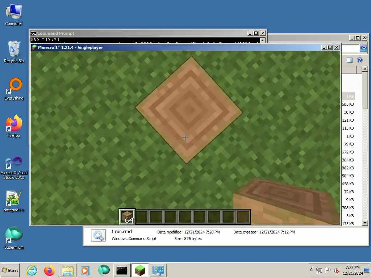The width and height of the screenshot is (371, 278).
Task: Open Windows Explorer taskbar icon
Action: [x=67, y=270]
